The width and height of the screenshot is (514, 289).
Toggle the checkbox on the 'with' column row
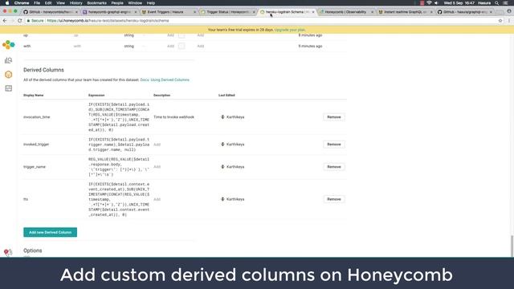(x=182, y=47)
